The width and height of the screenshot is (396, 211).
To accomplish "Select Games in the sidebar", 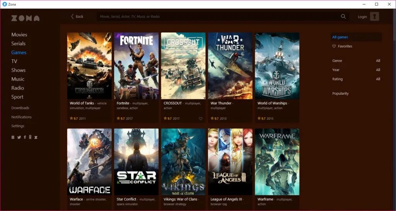I will click(19, 53).
